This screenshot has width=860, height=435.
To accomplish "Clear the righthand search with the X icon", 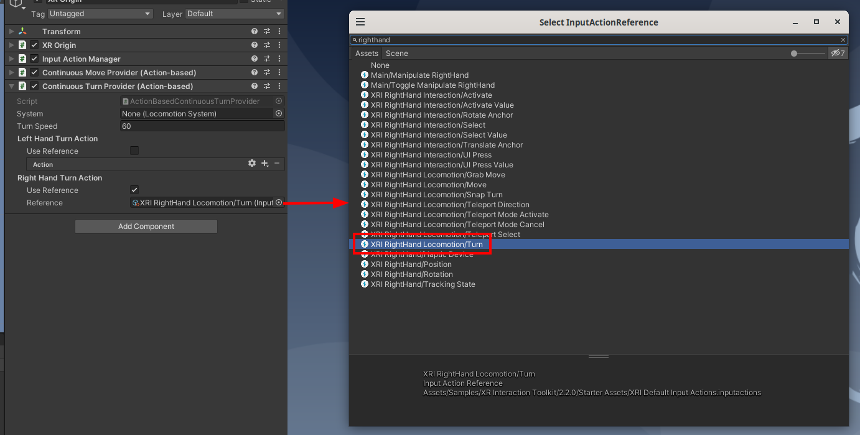I will point(843,40).
